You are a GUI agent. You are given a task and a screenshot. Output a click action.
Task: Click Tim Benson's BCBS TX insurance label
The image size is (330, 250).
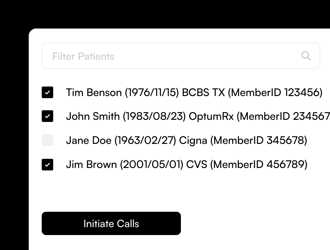pos(199,92)
